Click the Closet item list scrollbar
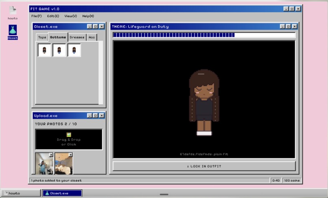328x198 pixels. click(101, 73)
